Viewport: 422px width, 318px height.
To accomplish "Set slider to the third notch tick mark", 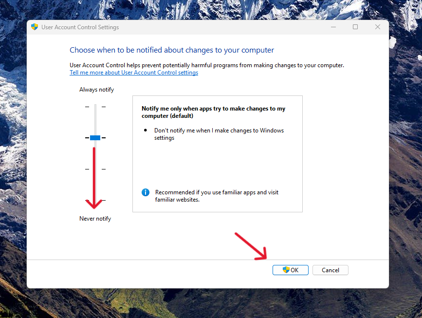I will 95,169.
